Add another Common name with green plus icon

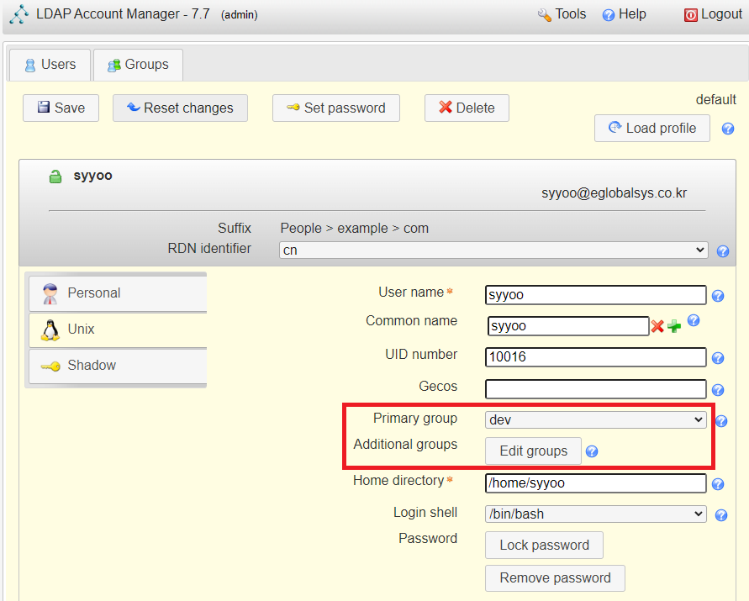[673, 326]
